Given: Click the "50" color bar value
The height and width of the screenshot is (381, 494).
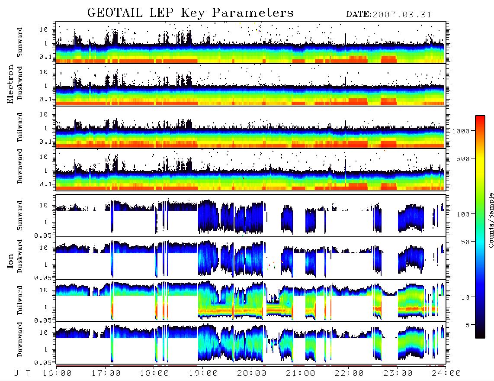Looking at the screenshot, I should coord(465,242).
